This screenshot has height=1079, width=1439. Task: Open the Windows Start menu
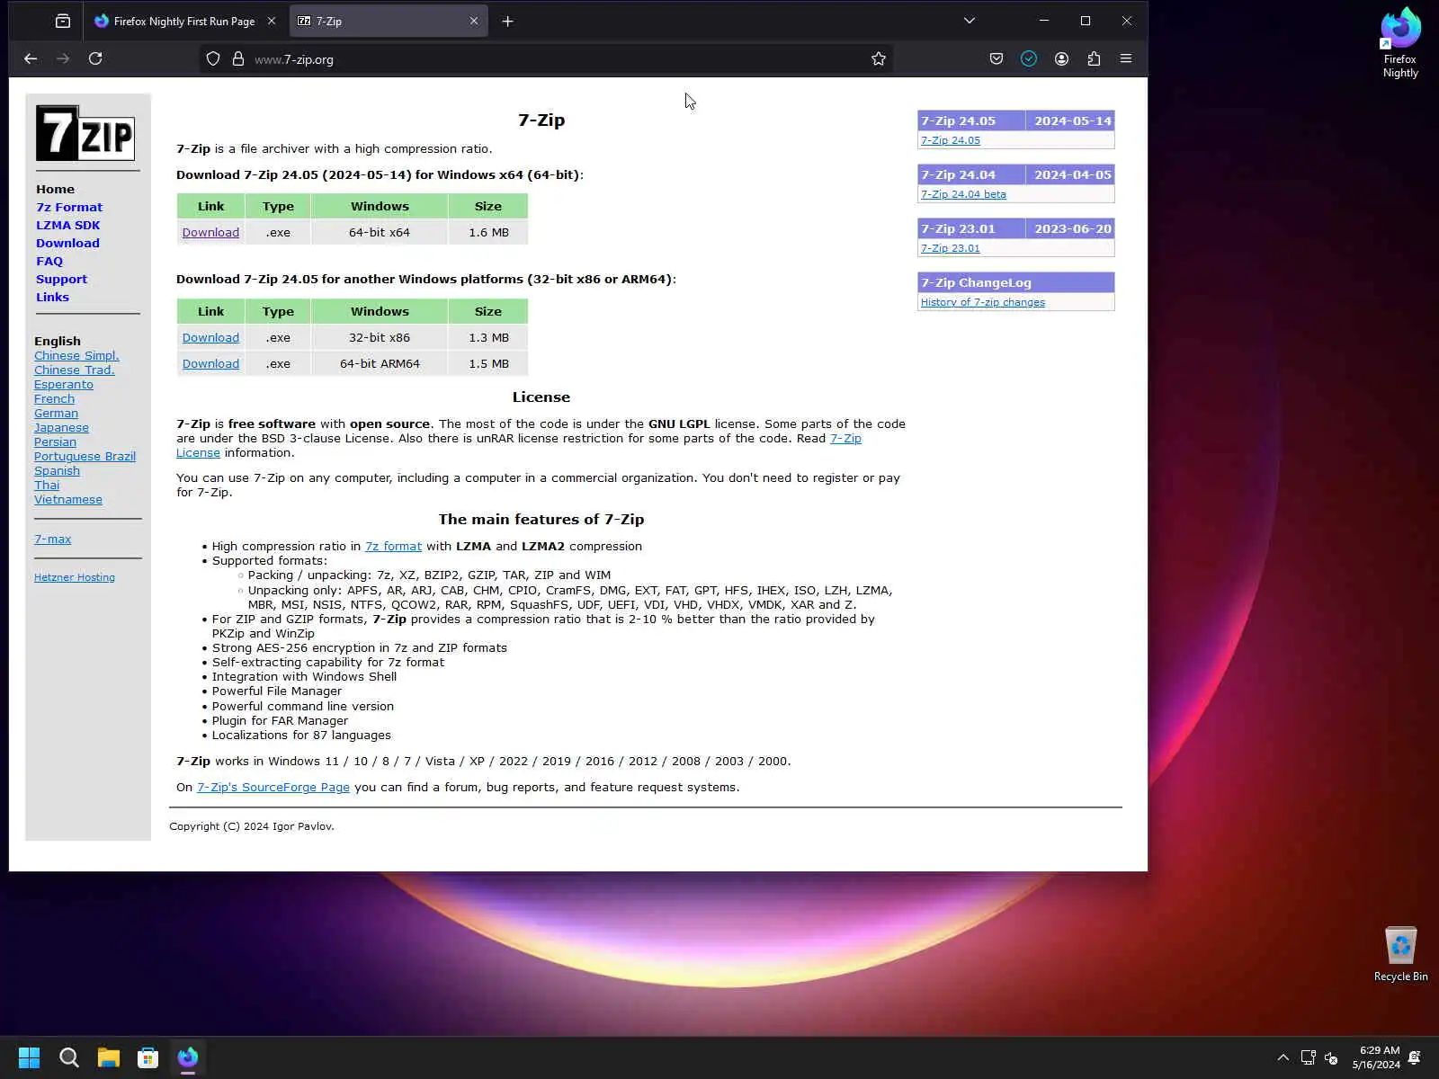click(x=30, y=1057)
